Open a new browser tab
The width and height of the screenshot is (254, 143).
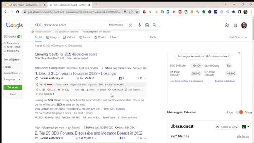[96, 5]
